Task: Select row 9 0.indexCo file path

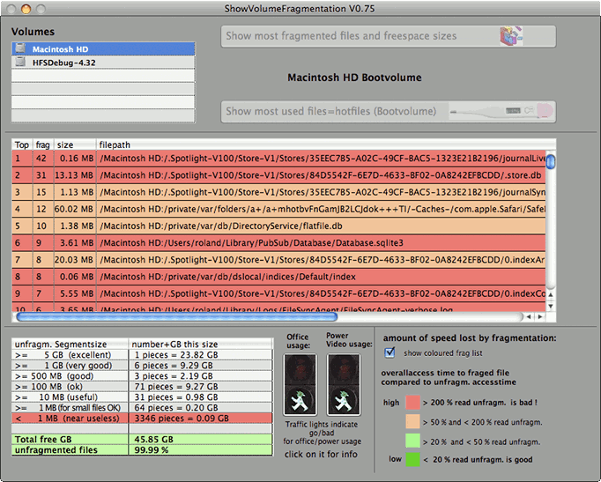Action: [321, 293]
